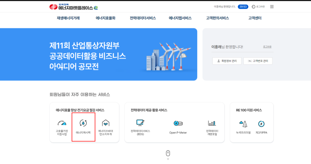This screenshot has height=164, width=311.
Task: Open the 고객번호 관리 button
Action: coord(258,61)
